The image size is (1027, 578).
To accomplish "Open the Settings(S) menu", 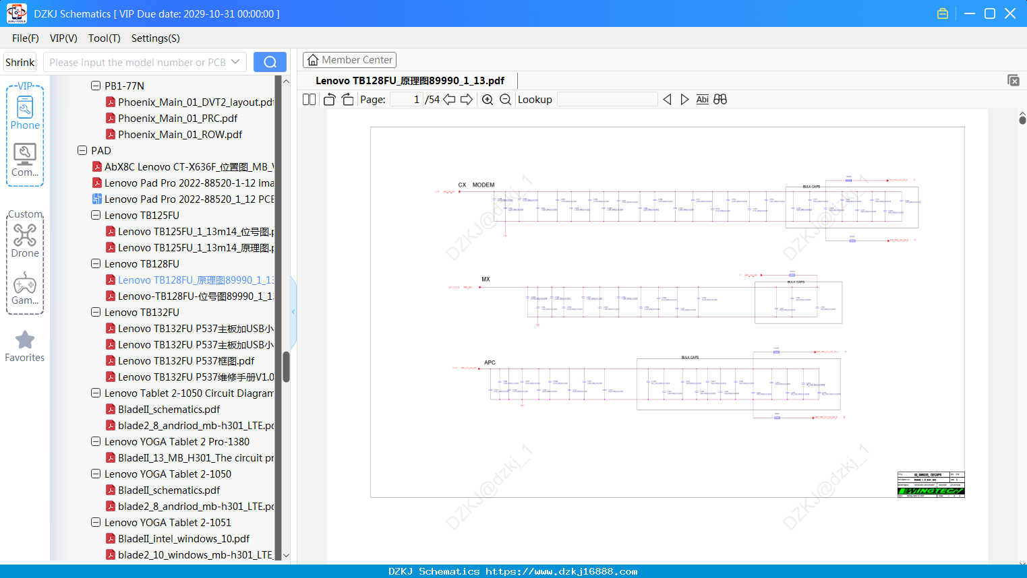I will pyautogui.click(x=156, y=38).
